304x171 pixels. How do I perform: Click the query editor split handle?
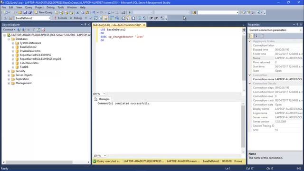(x=244, y=29)
